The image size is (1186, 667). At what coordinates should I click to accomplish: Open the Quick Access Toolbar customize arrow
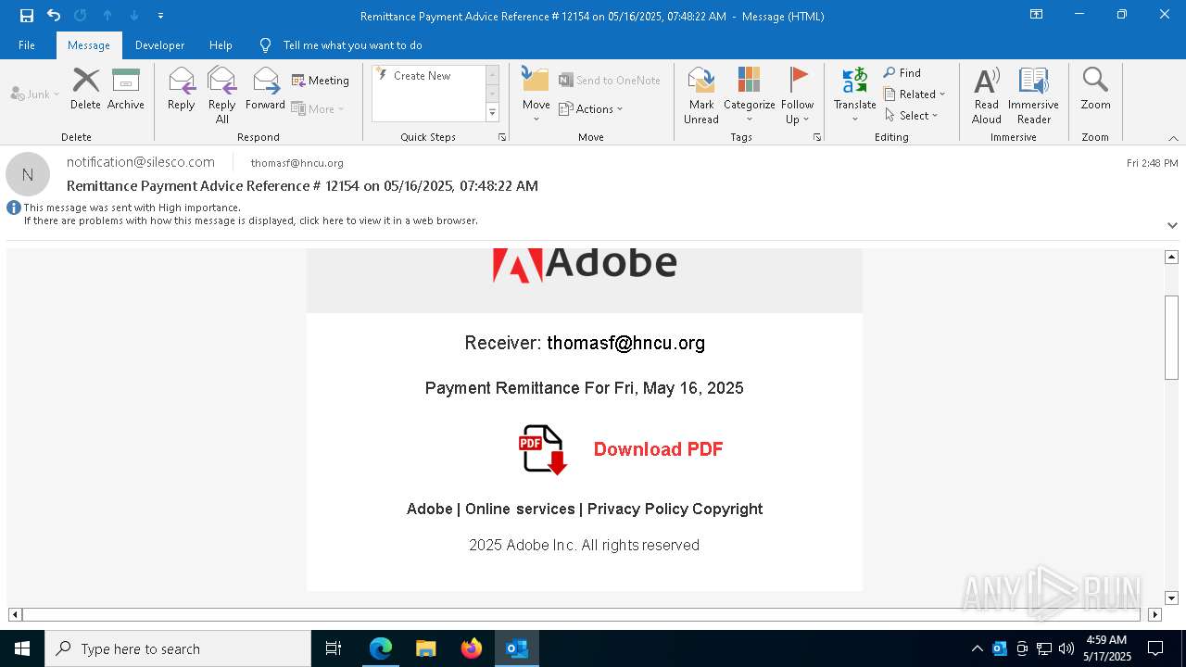pos(160,16)
